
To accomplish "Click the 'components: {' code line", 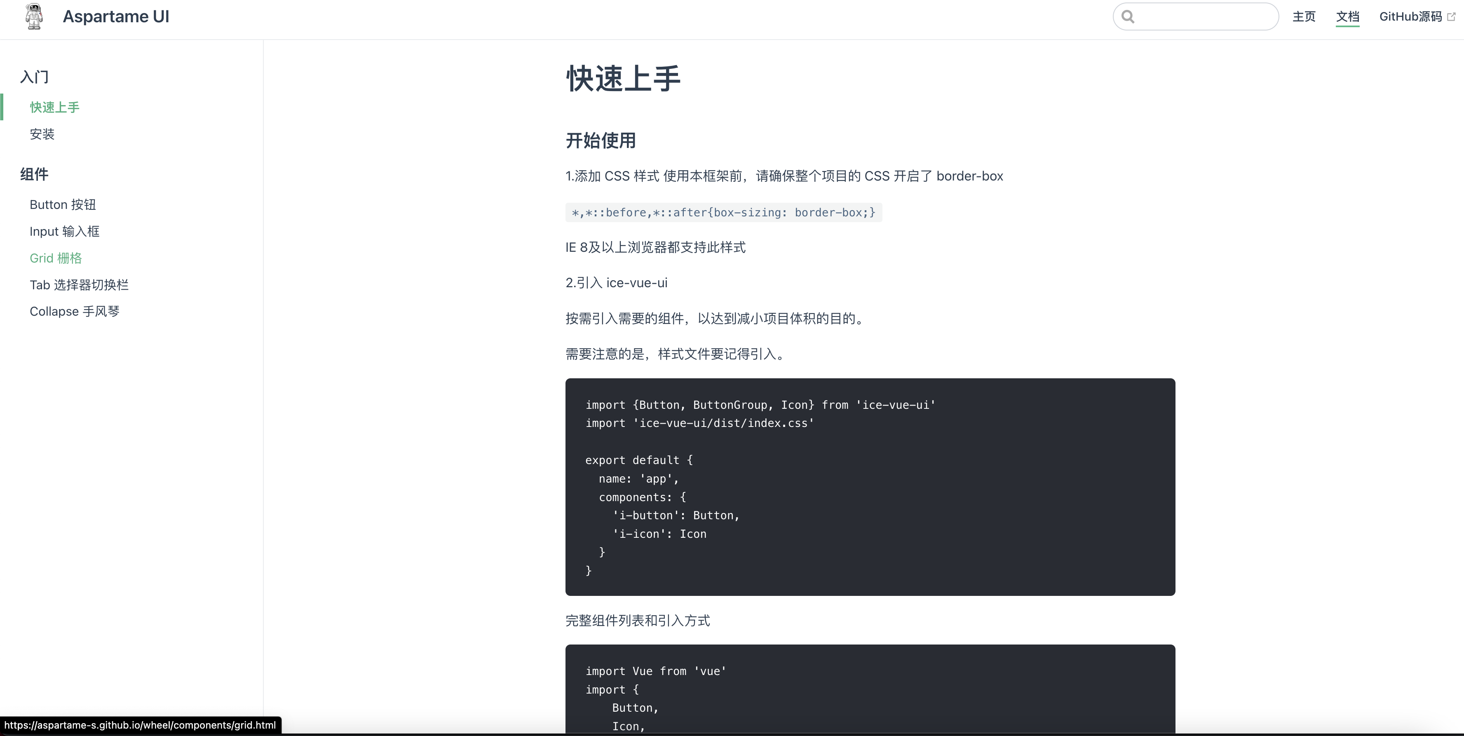I will [x=642, y=497].
